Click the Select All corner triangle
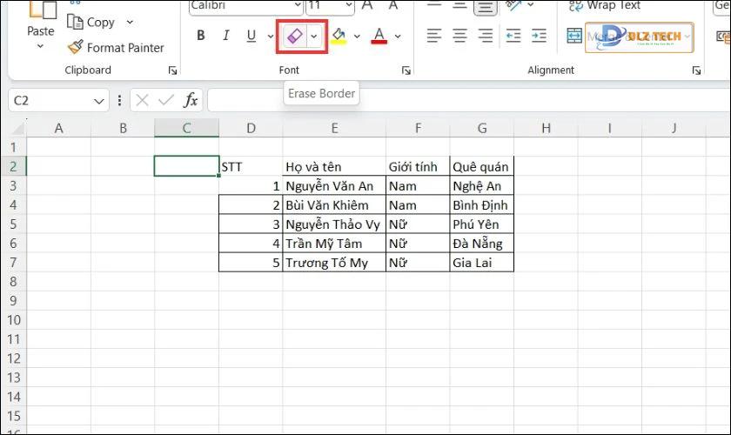 click(16, 128)
